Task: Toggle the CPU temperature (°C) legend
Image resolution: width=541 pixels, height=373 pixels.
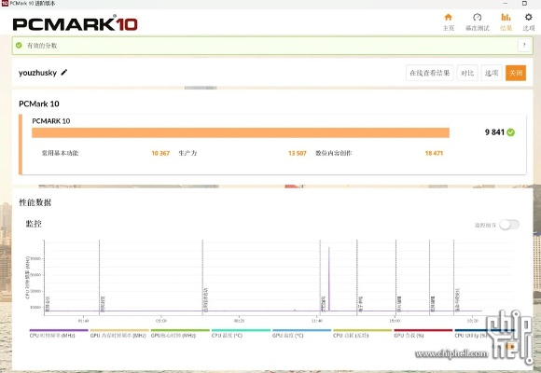Action: click(241, 333)
